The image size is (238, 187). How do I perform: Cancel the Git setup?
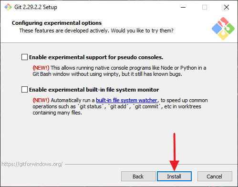coord(215,177)
